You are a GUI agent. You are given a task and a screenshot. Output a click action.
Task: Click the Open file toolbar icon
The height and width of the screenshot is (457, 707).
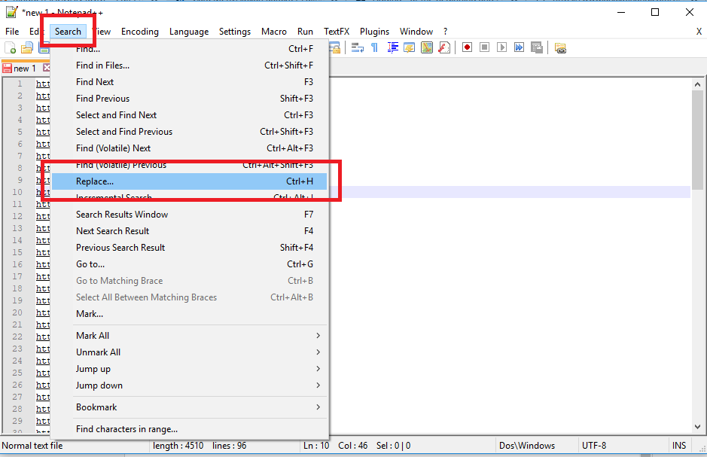click(x=27, y=47)
